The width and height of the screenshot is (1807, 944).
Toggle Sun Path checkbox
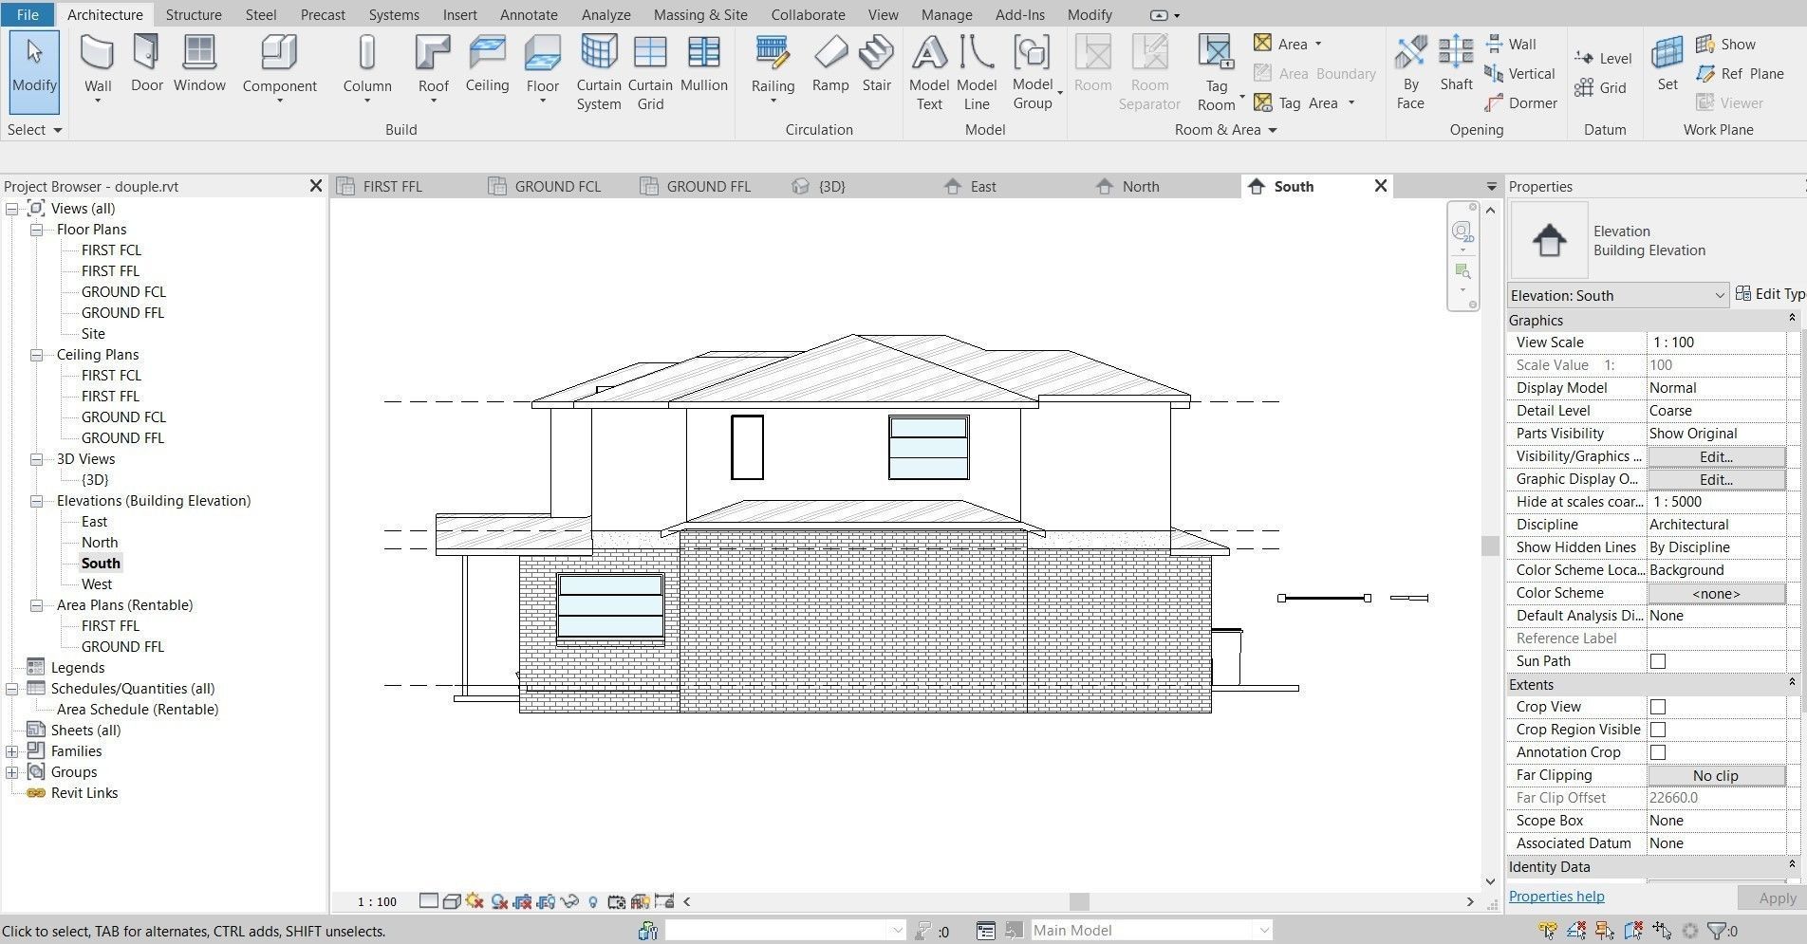(x=1658, y=661)
